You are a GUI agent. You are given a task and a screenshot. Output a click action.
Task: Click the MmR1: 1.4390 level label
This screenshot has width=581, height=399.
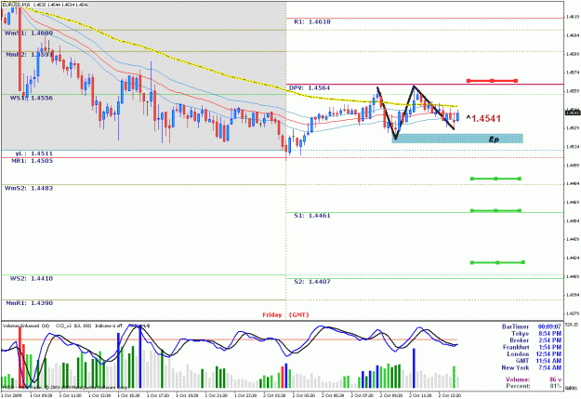[29, 303]
